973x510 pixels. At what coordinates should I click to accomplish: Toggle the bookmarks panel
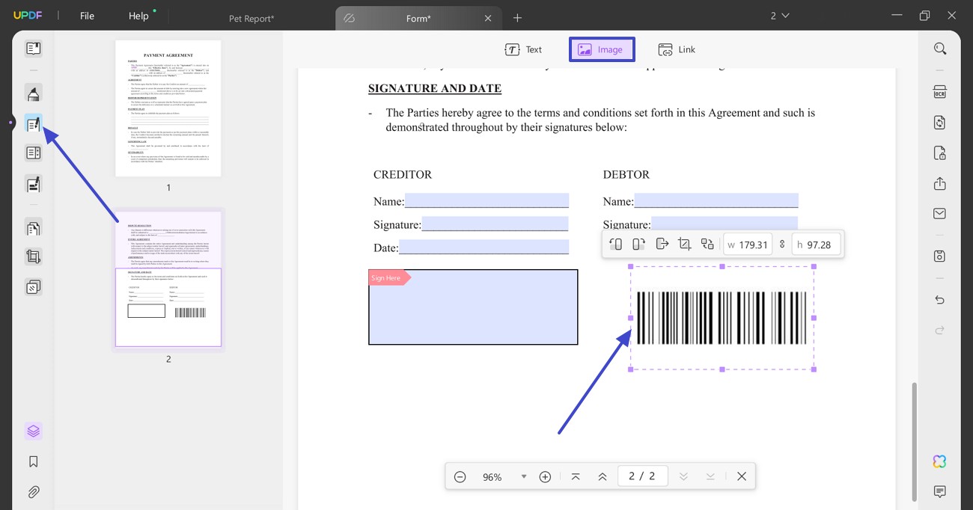tap(33, 461)
